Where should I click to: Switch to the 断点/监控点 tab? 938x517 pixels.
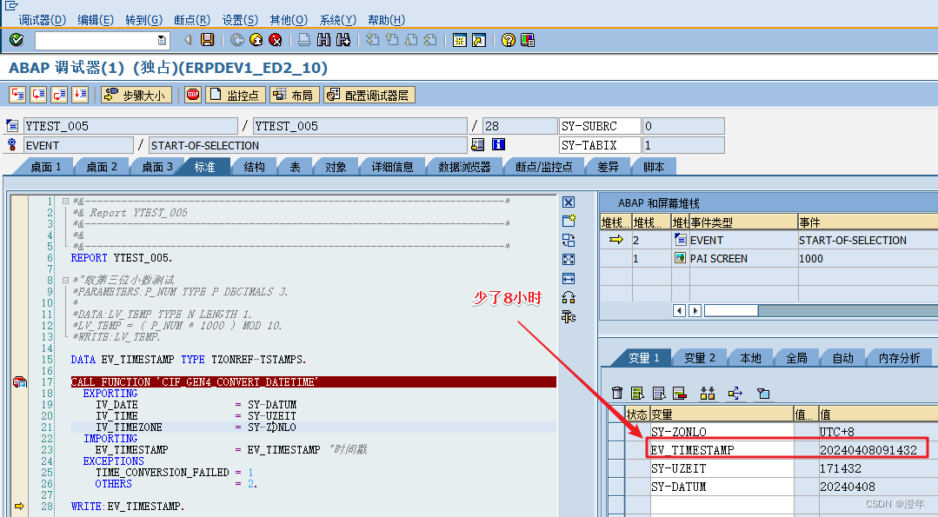coord(543,167)
